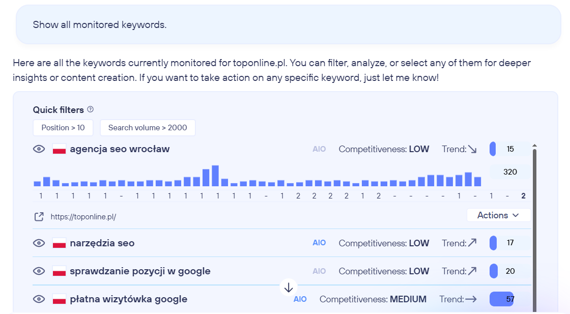570x314 pixels.
Task: Click trend arrow for narzędzia seo
Action: point(472,243)
